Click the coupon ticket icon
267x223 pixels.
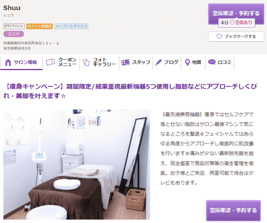[x=50, y=62]
